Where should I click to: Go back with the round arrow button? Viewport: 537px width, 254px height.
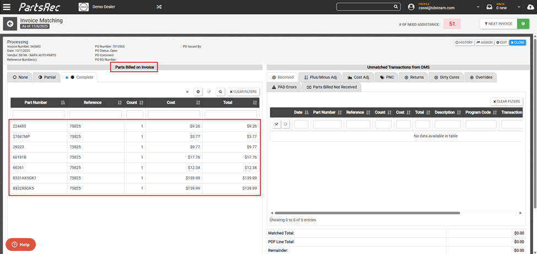10,24
